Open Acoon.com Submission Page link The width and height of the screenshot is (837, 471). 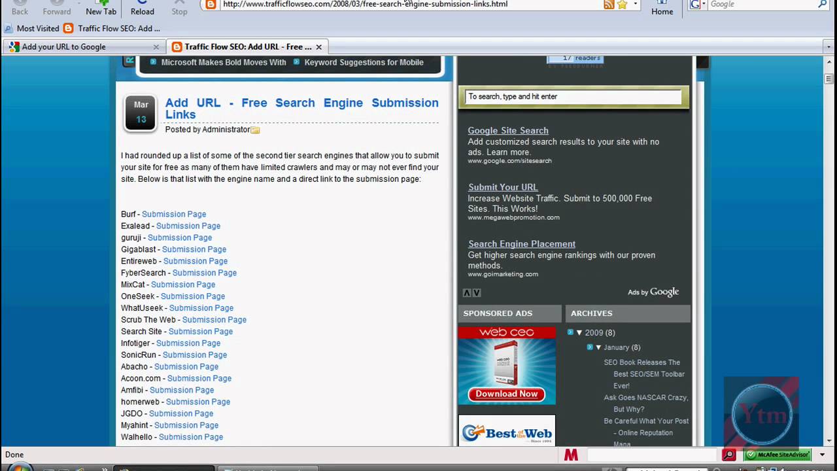click(199, 379)
